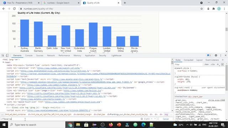Toggle the device toolbar icon

pos(7,55)
